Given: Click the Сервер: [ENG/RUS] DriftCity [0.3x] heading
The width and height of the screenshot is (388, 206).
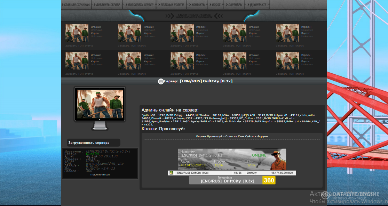Looking at the screenshot, I should tap(198, 81).
